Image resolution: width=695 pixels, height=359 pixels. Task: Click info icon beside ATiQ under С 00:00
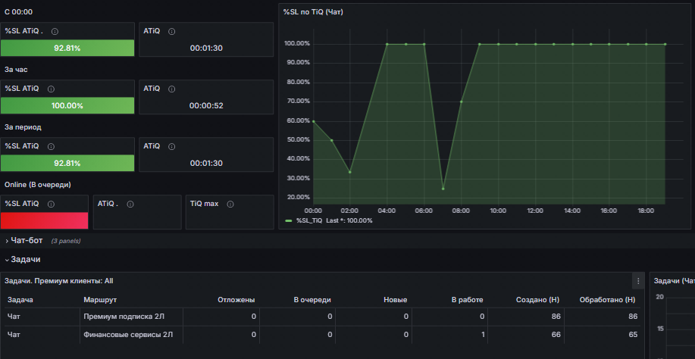point(172,31)
